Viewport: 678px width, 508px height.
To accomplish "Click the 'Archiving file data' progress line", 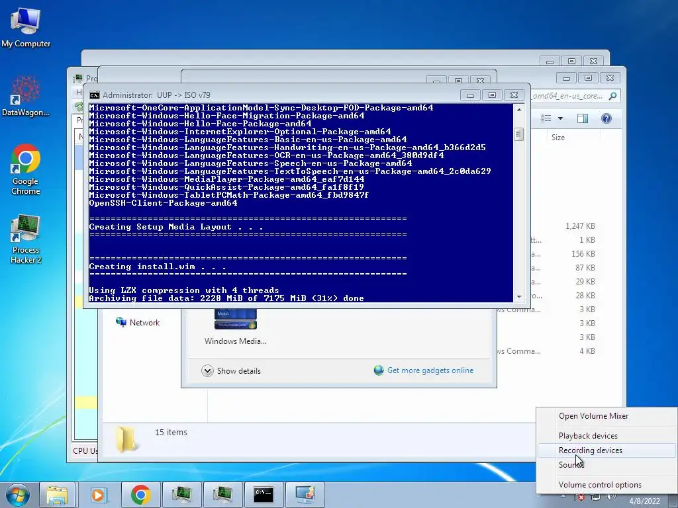I will [226, 298].
